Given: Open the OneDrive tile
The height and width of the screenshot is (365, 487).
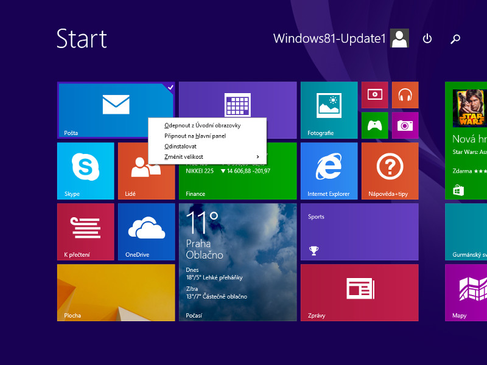Looking at the screenshot, I should pyautogui.click(x=146, y=232).
